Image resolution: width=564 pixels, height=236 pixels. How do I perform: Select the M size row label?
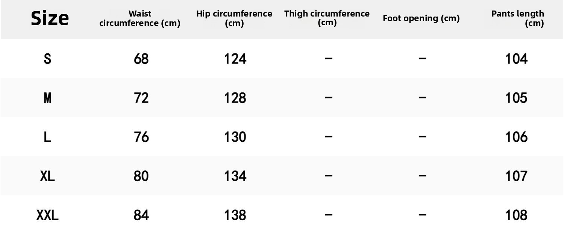(47, 98)
